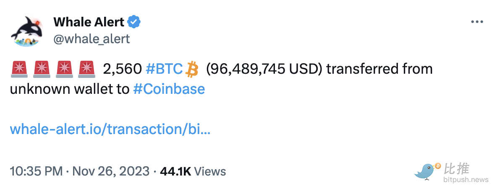The image size is (497, 191).
Task: Click the blue verified badge
Action: click(x=134, y=21)
